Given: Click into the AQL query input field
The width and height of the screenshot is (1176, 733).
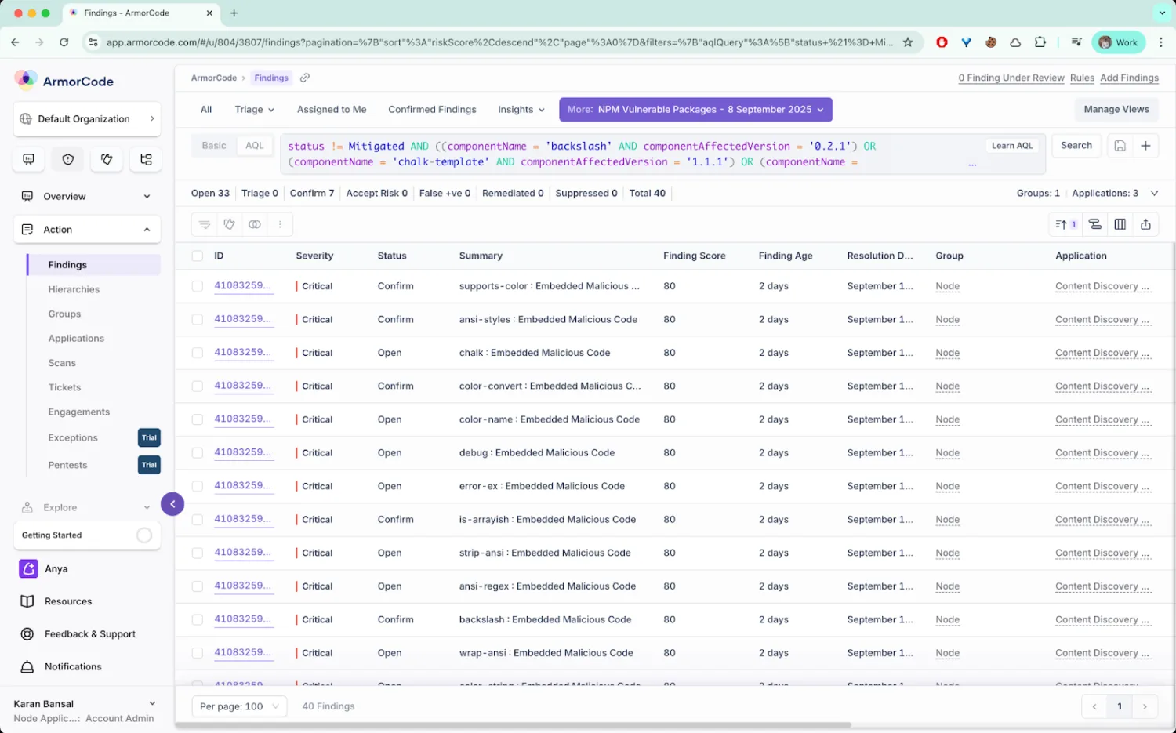Looking at the screenshot, I should [627, 154].
